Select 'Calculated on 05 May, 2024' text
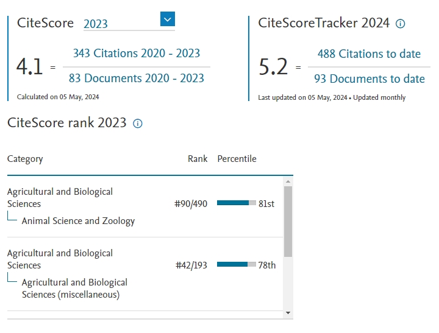439x333 pixels. tap(58, 97)
